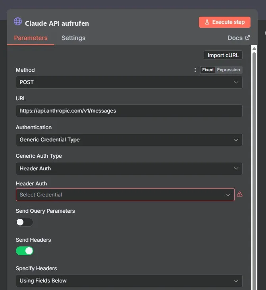Open the Select Credential dropdown
Screen dimensions: 266x290
pyautogui.click(x=125, y=195)
